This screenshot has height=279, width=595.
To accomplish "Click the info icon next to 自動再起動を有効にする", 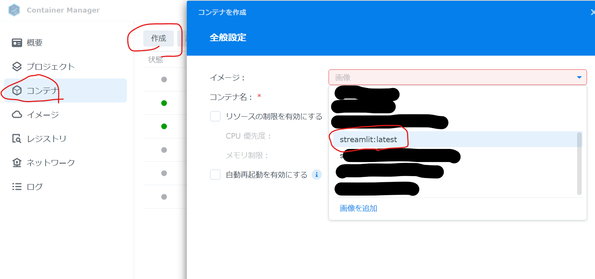I will 316,175.
